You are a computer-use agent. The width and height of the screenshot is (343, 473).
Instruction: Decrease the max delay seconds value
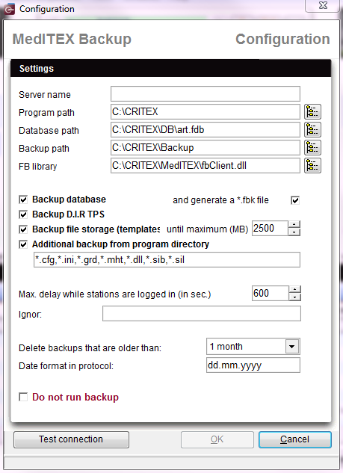[294, 297]
